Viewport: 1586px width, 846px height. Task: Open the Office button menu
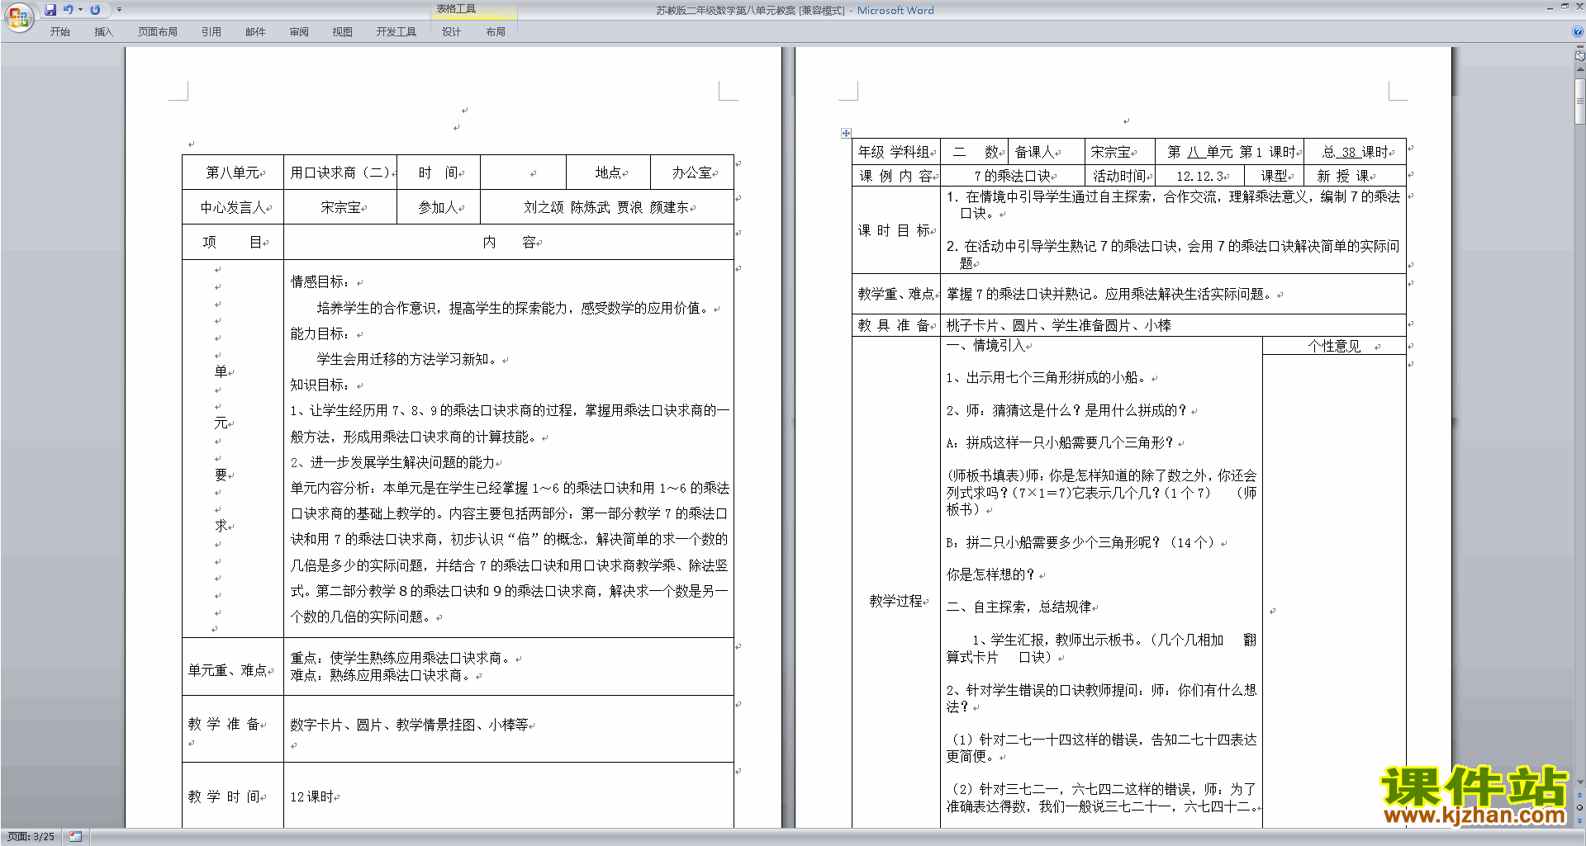click(x=18, y=17)
